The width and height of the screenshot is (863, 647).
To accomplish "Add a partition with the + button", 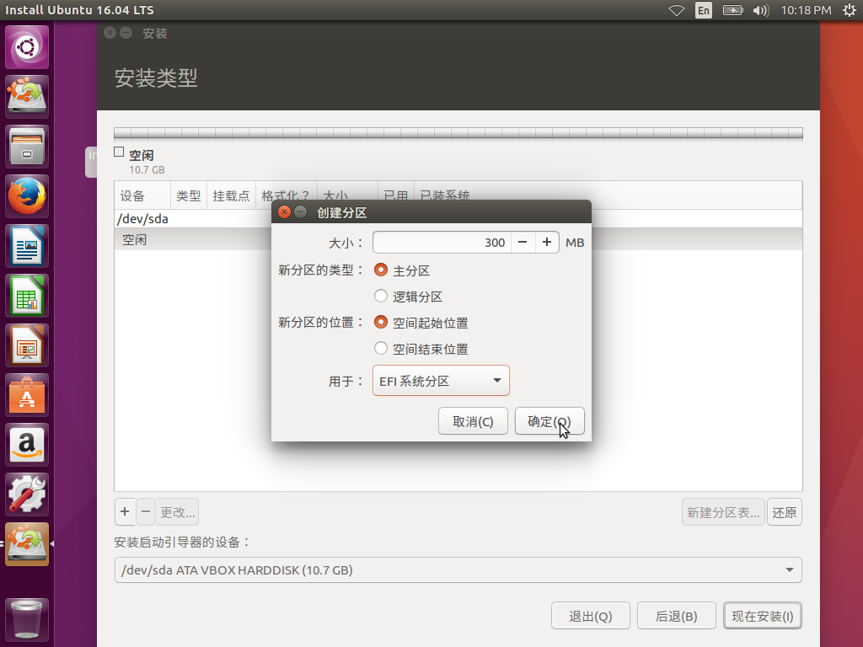I will (x=125, y=511).
